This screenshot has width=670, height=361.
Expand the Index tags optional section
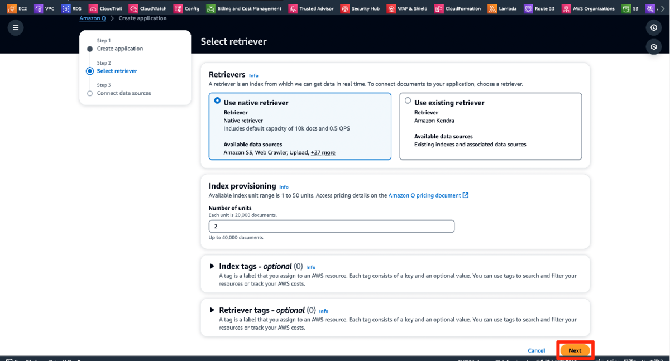(x=212, y=266)
